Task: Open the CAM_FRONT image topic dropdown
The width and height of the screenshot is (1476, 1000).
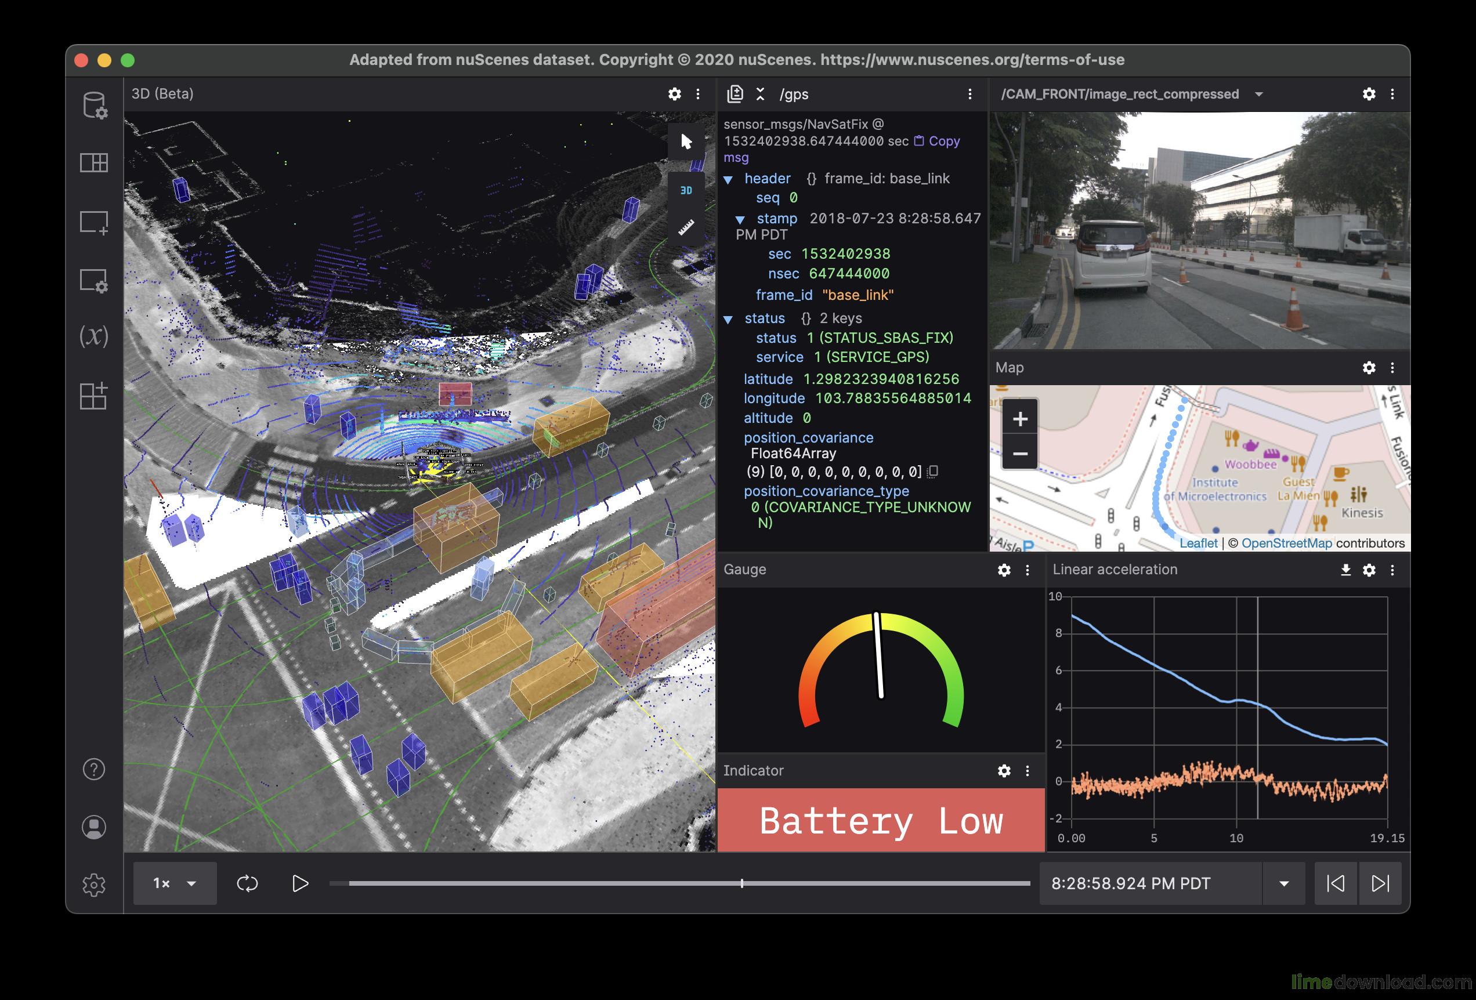Action: click(x=1259, y=95)
